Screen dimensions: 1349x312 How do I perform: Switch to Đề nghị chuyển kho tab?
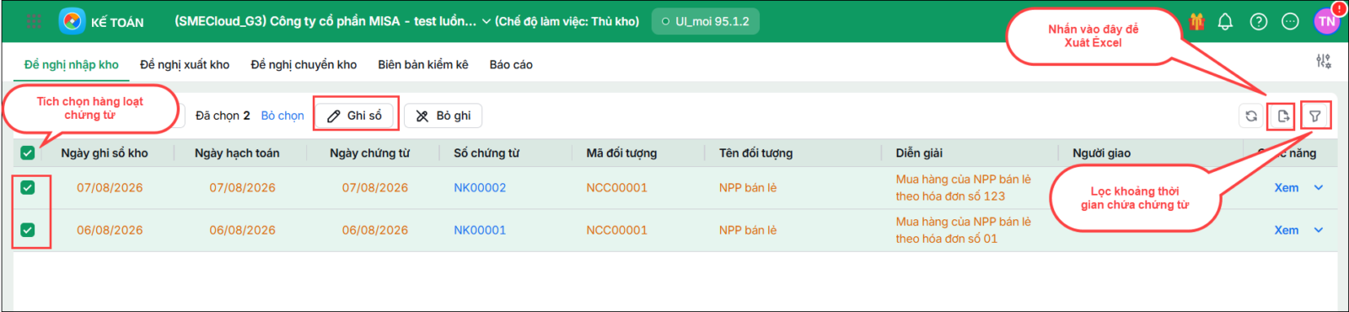304,65
